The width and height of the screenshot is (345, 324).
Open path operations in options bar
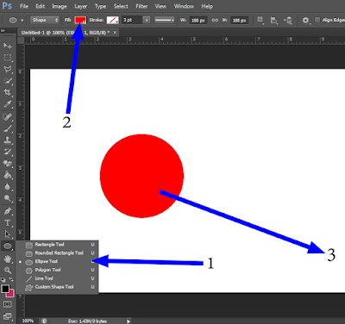[x=260, y=20]
